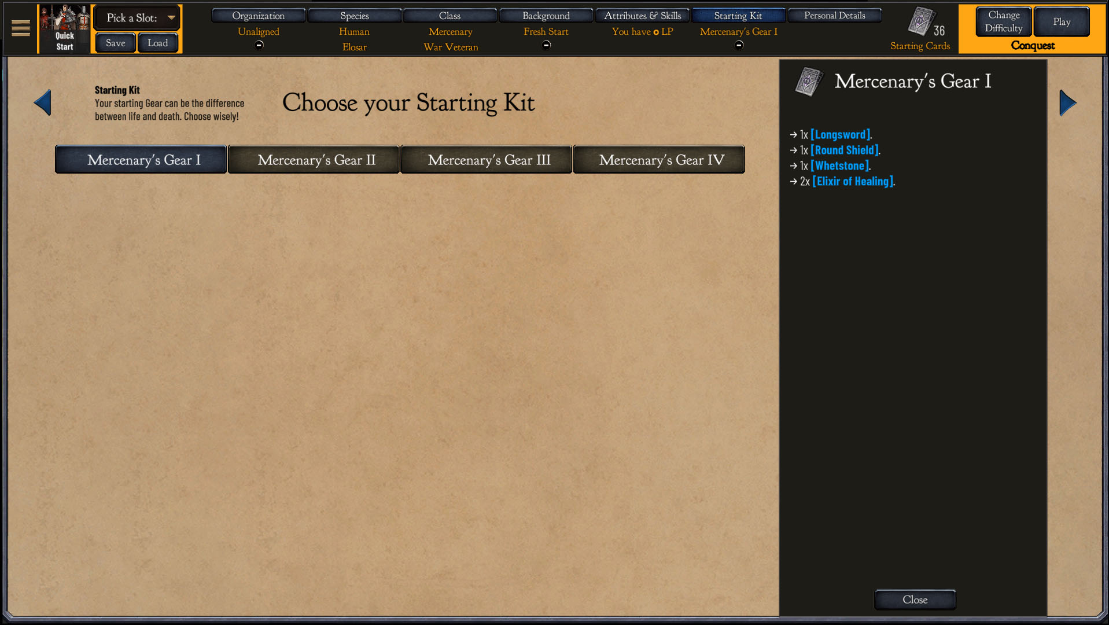This screenshot has height=625, width=1109.
Task: Go to previous step with left arrow
Action: [x=42, y=102]
